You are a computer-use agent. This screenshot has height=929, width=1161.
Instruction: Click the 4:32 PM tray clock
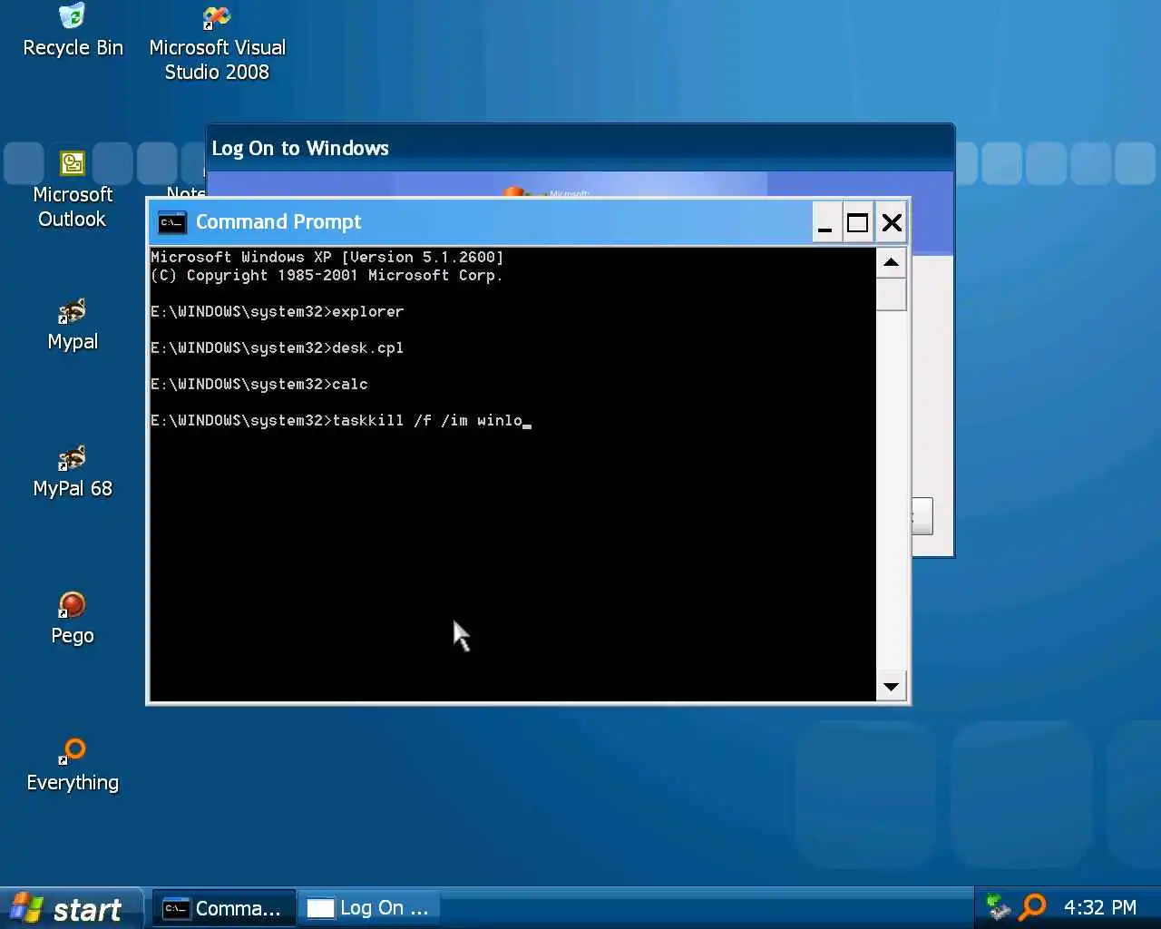1099,908
